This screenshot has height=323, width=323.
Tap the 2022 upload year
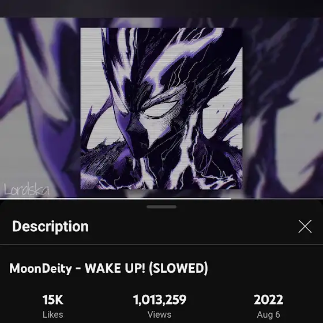268,299
